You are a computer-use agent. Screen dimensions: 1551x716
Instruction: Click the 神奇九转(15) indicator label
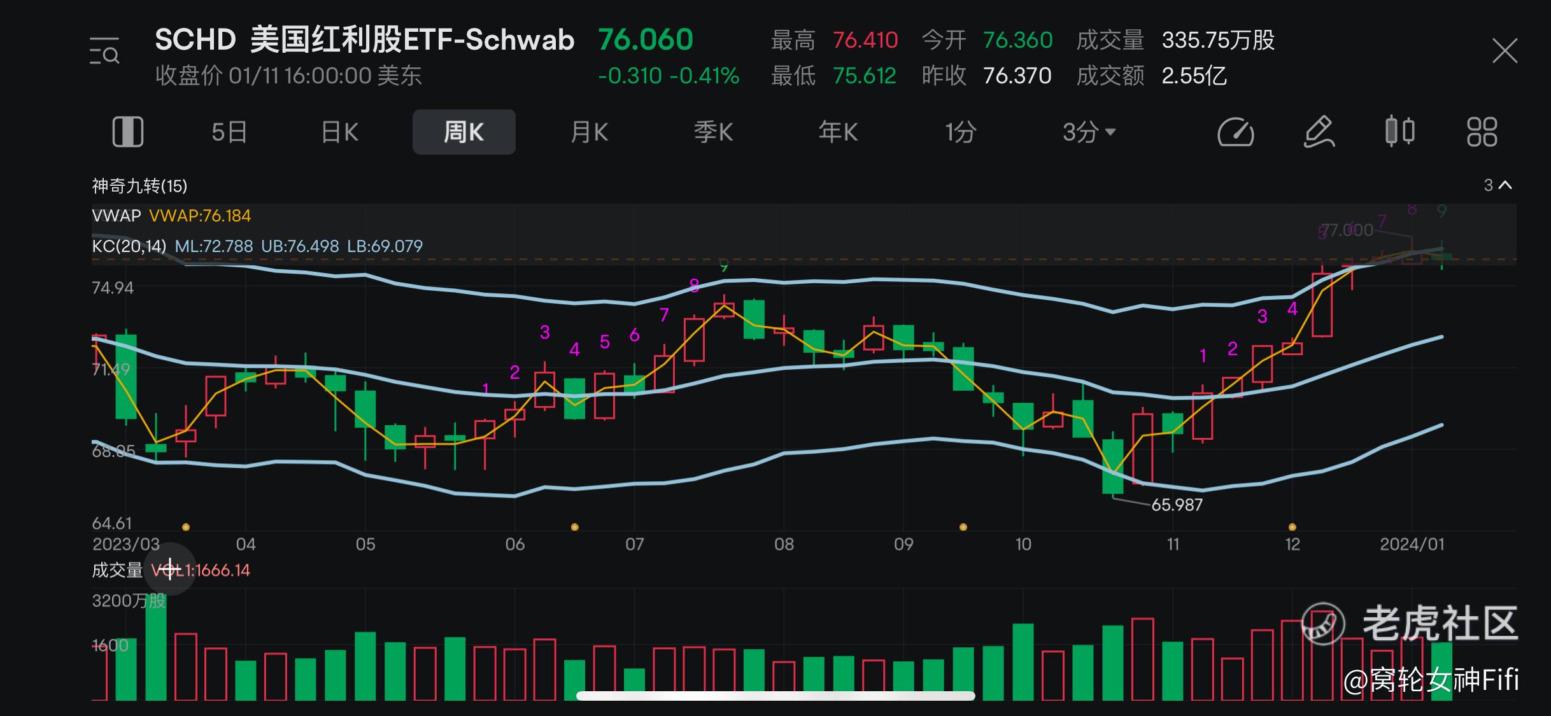tap(139, 186)
